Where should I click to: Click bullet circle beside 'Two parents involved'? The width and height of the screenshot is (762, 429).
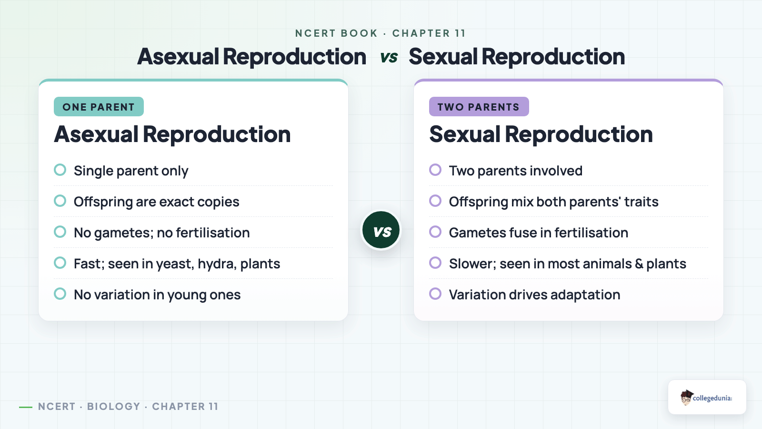click(435, 170)
